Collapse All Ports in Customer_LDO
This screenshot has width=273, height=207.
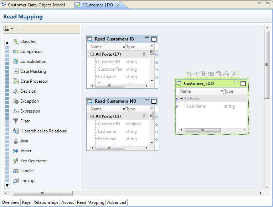[181, 99]
